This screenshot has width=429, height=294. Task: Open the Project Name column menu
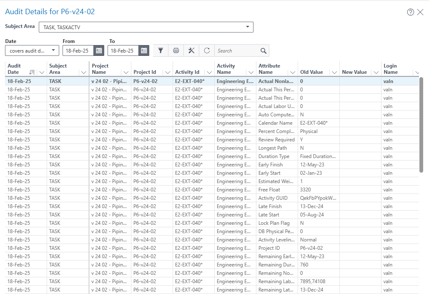click(126, 72)
